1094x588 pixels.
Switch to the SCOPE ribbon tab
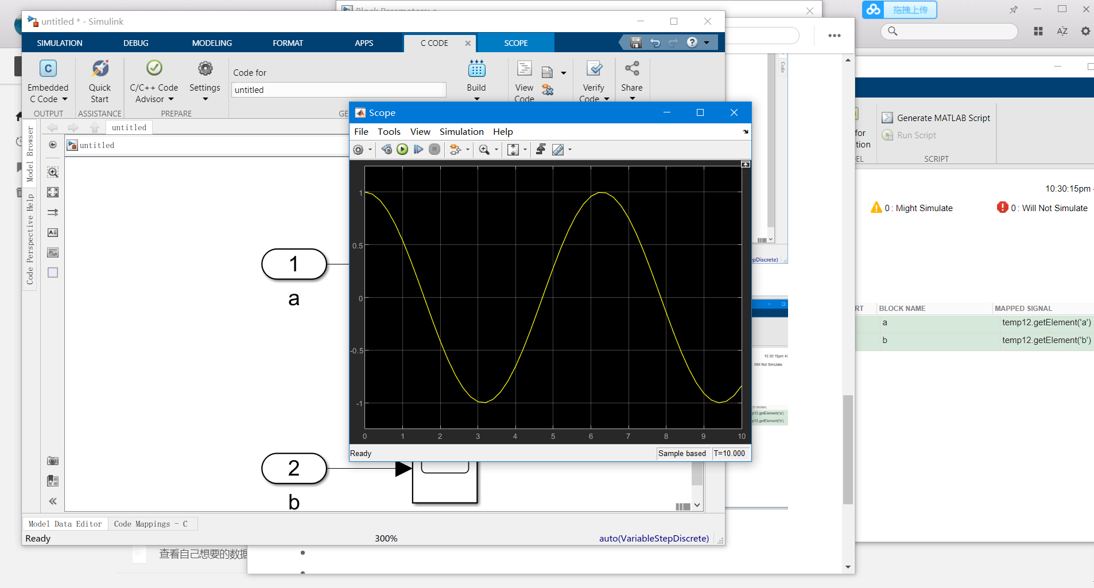pyautogui.click(x=515, y=42)
